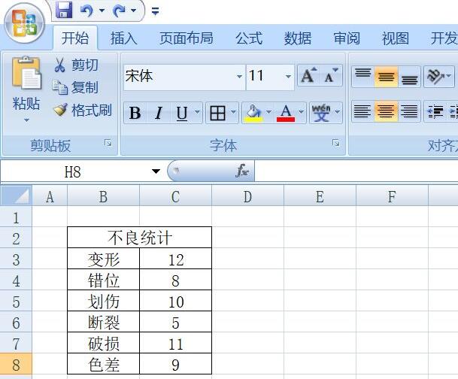The height and width of the screenshot is (379, 458).
Task: Open the font size dropdown showing 11
Action: (x=288, y=77)
